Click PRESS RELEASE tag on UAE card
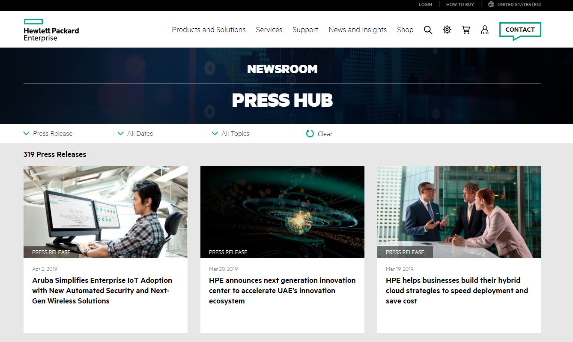 [x=228, y=252]
